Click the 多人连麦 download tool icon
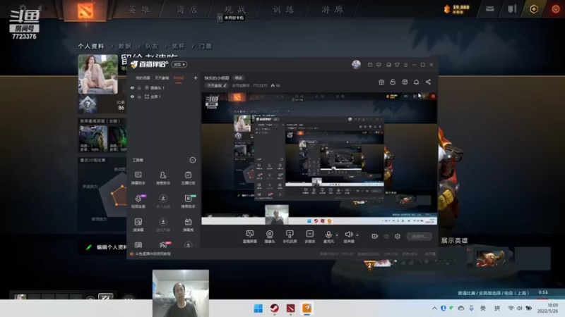The height and width of the screenshot is (317, 565). [x=163, y=201]
